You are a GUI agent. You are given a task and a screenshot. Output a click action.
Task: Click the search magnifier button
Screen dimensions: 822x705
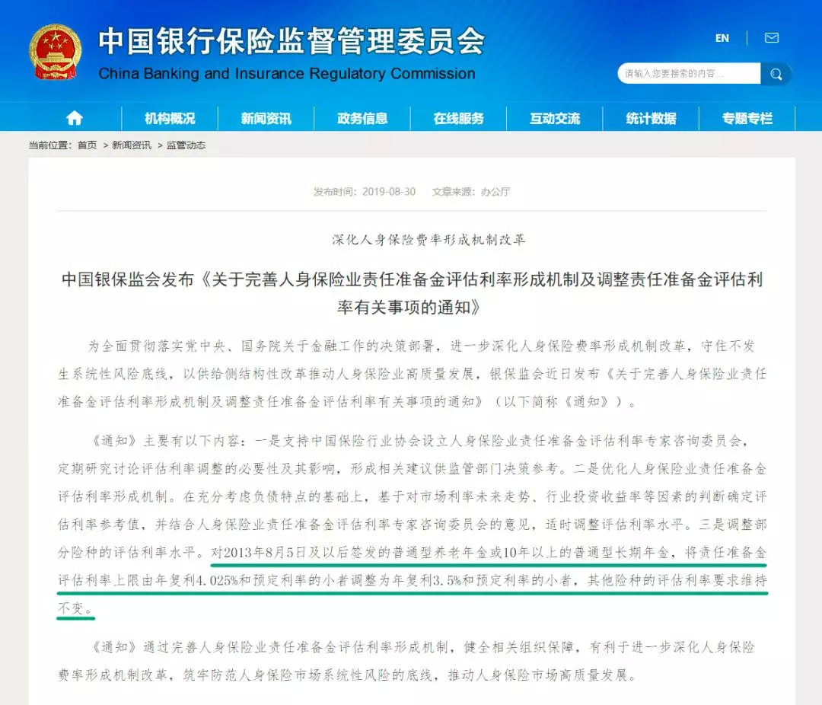[776, 74]
